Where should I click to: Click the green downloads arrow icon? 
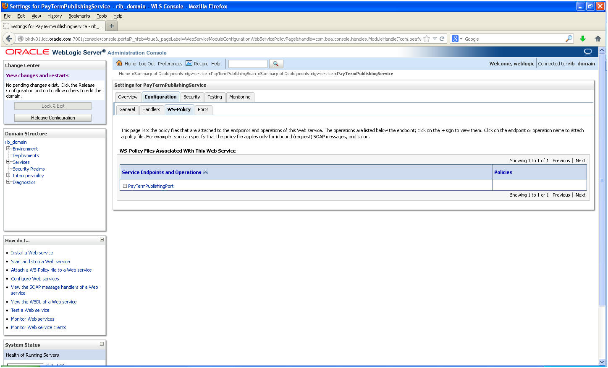coord(583,39)
